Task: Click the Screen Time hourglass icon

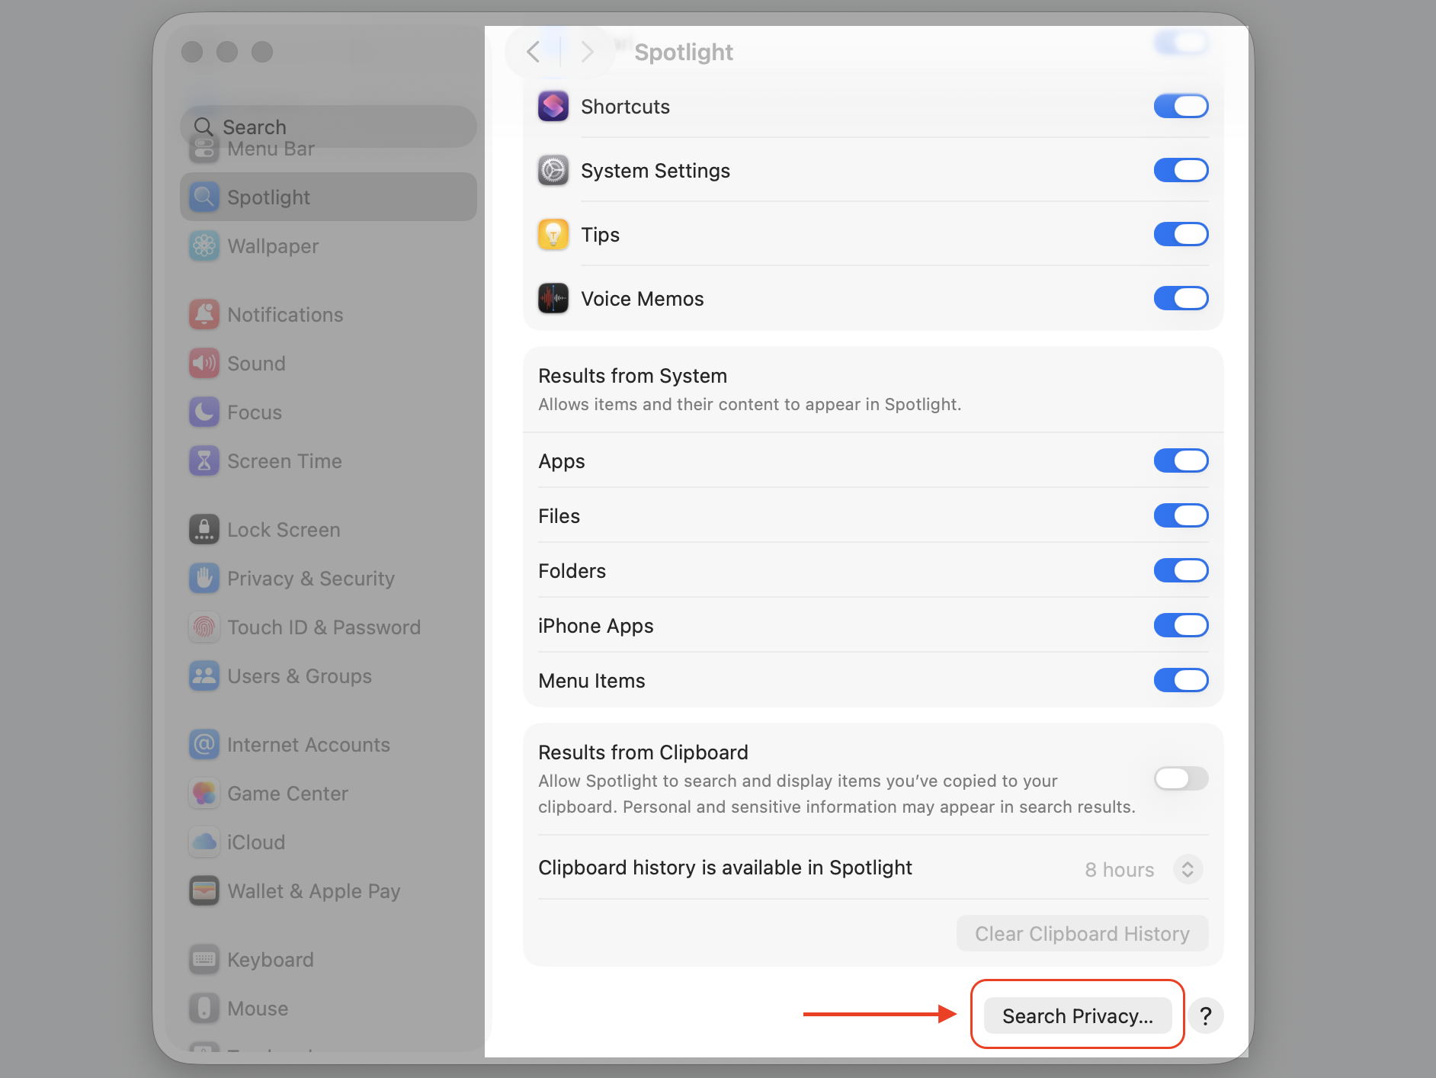Action: (204, 460)
